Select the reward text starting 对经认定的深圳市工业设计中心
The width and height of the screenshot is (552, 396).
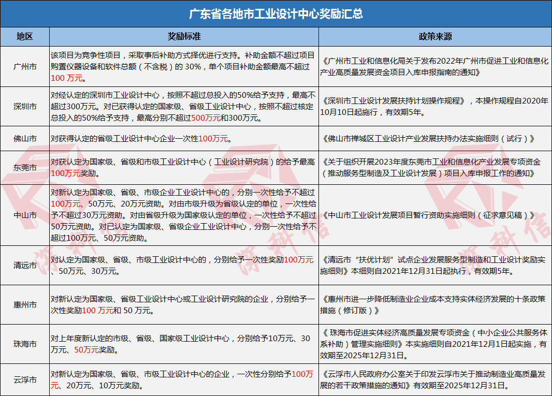(183, 106)
